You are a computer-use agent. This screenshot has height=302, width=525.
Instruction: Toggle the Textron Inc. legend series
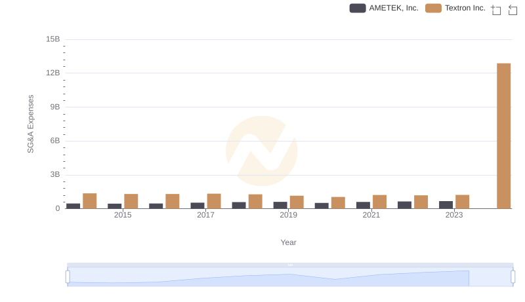click(x=455, y=8)
